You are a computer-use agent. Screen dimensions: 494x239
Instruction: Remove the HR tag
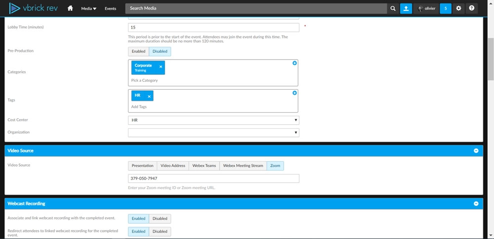(149, 97)
